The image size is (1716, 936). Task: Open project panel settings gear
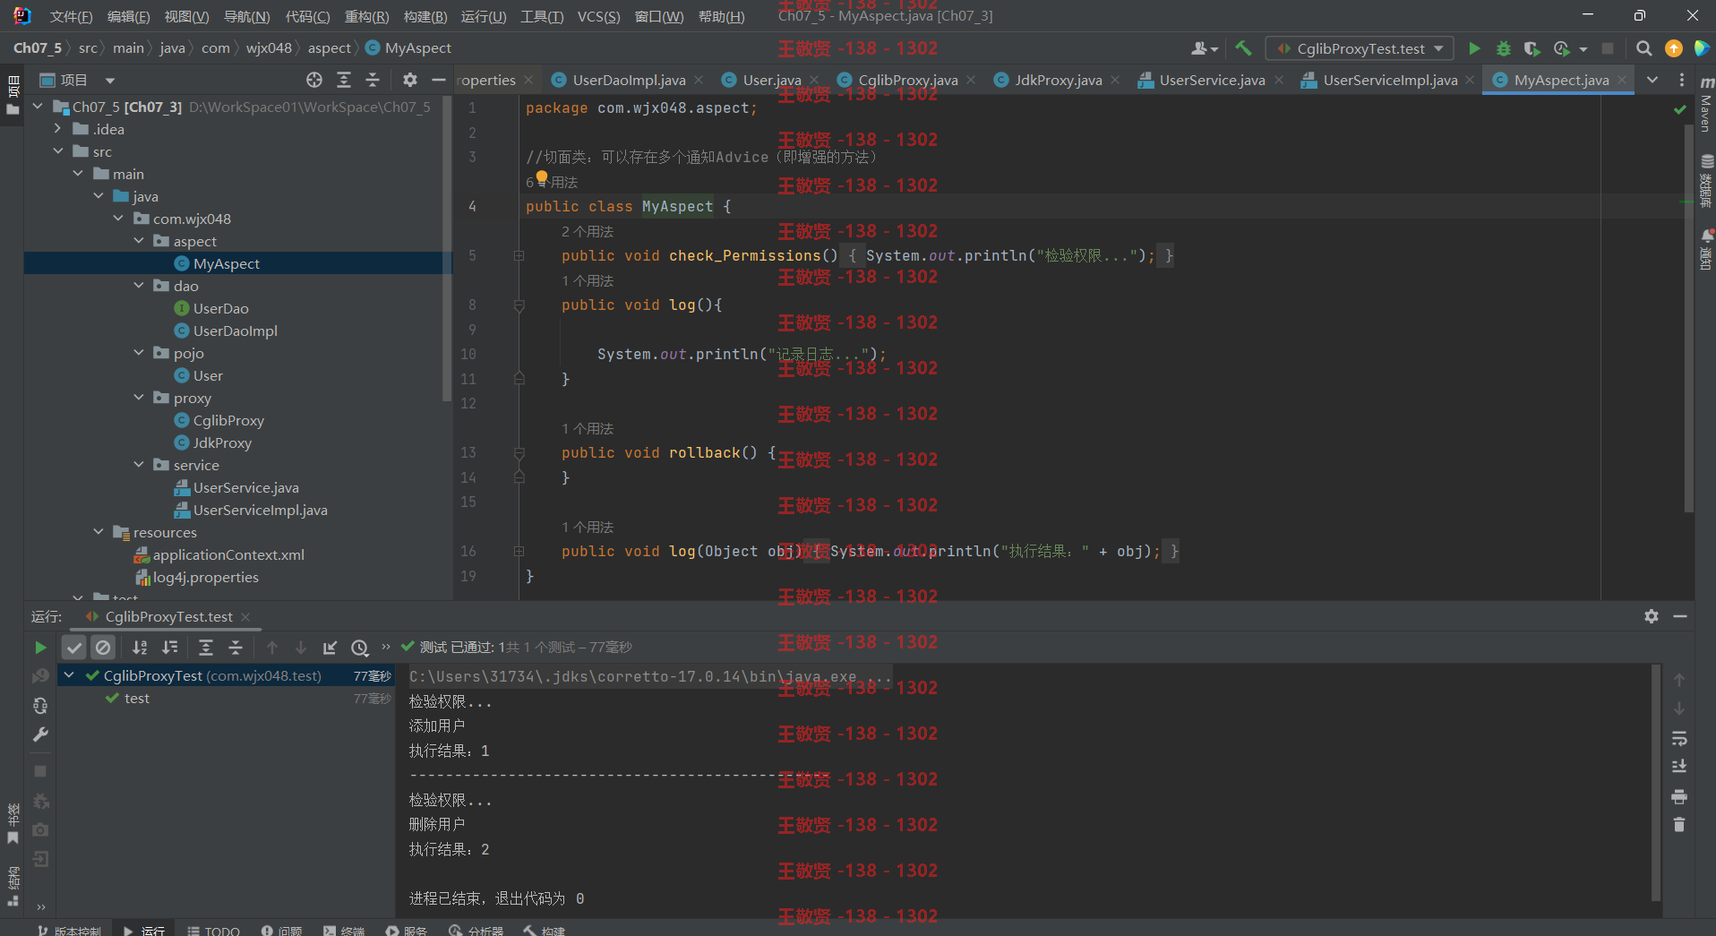point(409,80)
